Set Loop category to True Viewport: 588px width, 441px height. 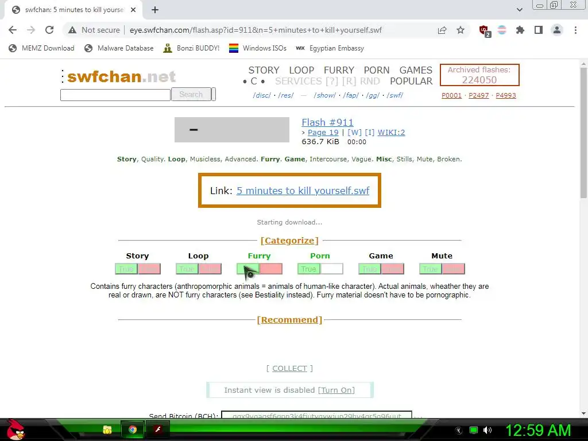[x=187, y=269]
